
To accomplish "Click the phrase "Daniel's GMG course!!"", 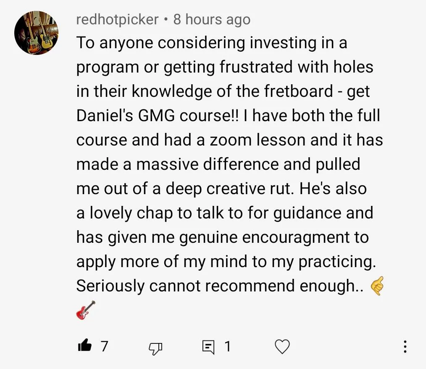I will pyautogui.click(x=154, y=116).
